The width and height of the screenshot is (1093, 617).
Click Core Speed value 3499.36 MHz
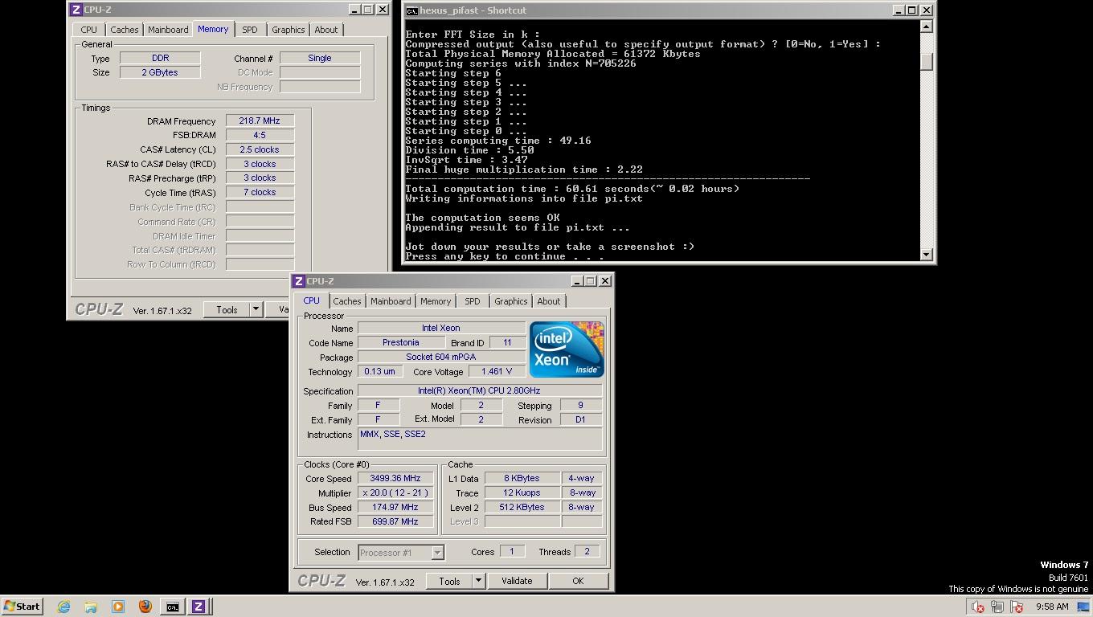395,478
